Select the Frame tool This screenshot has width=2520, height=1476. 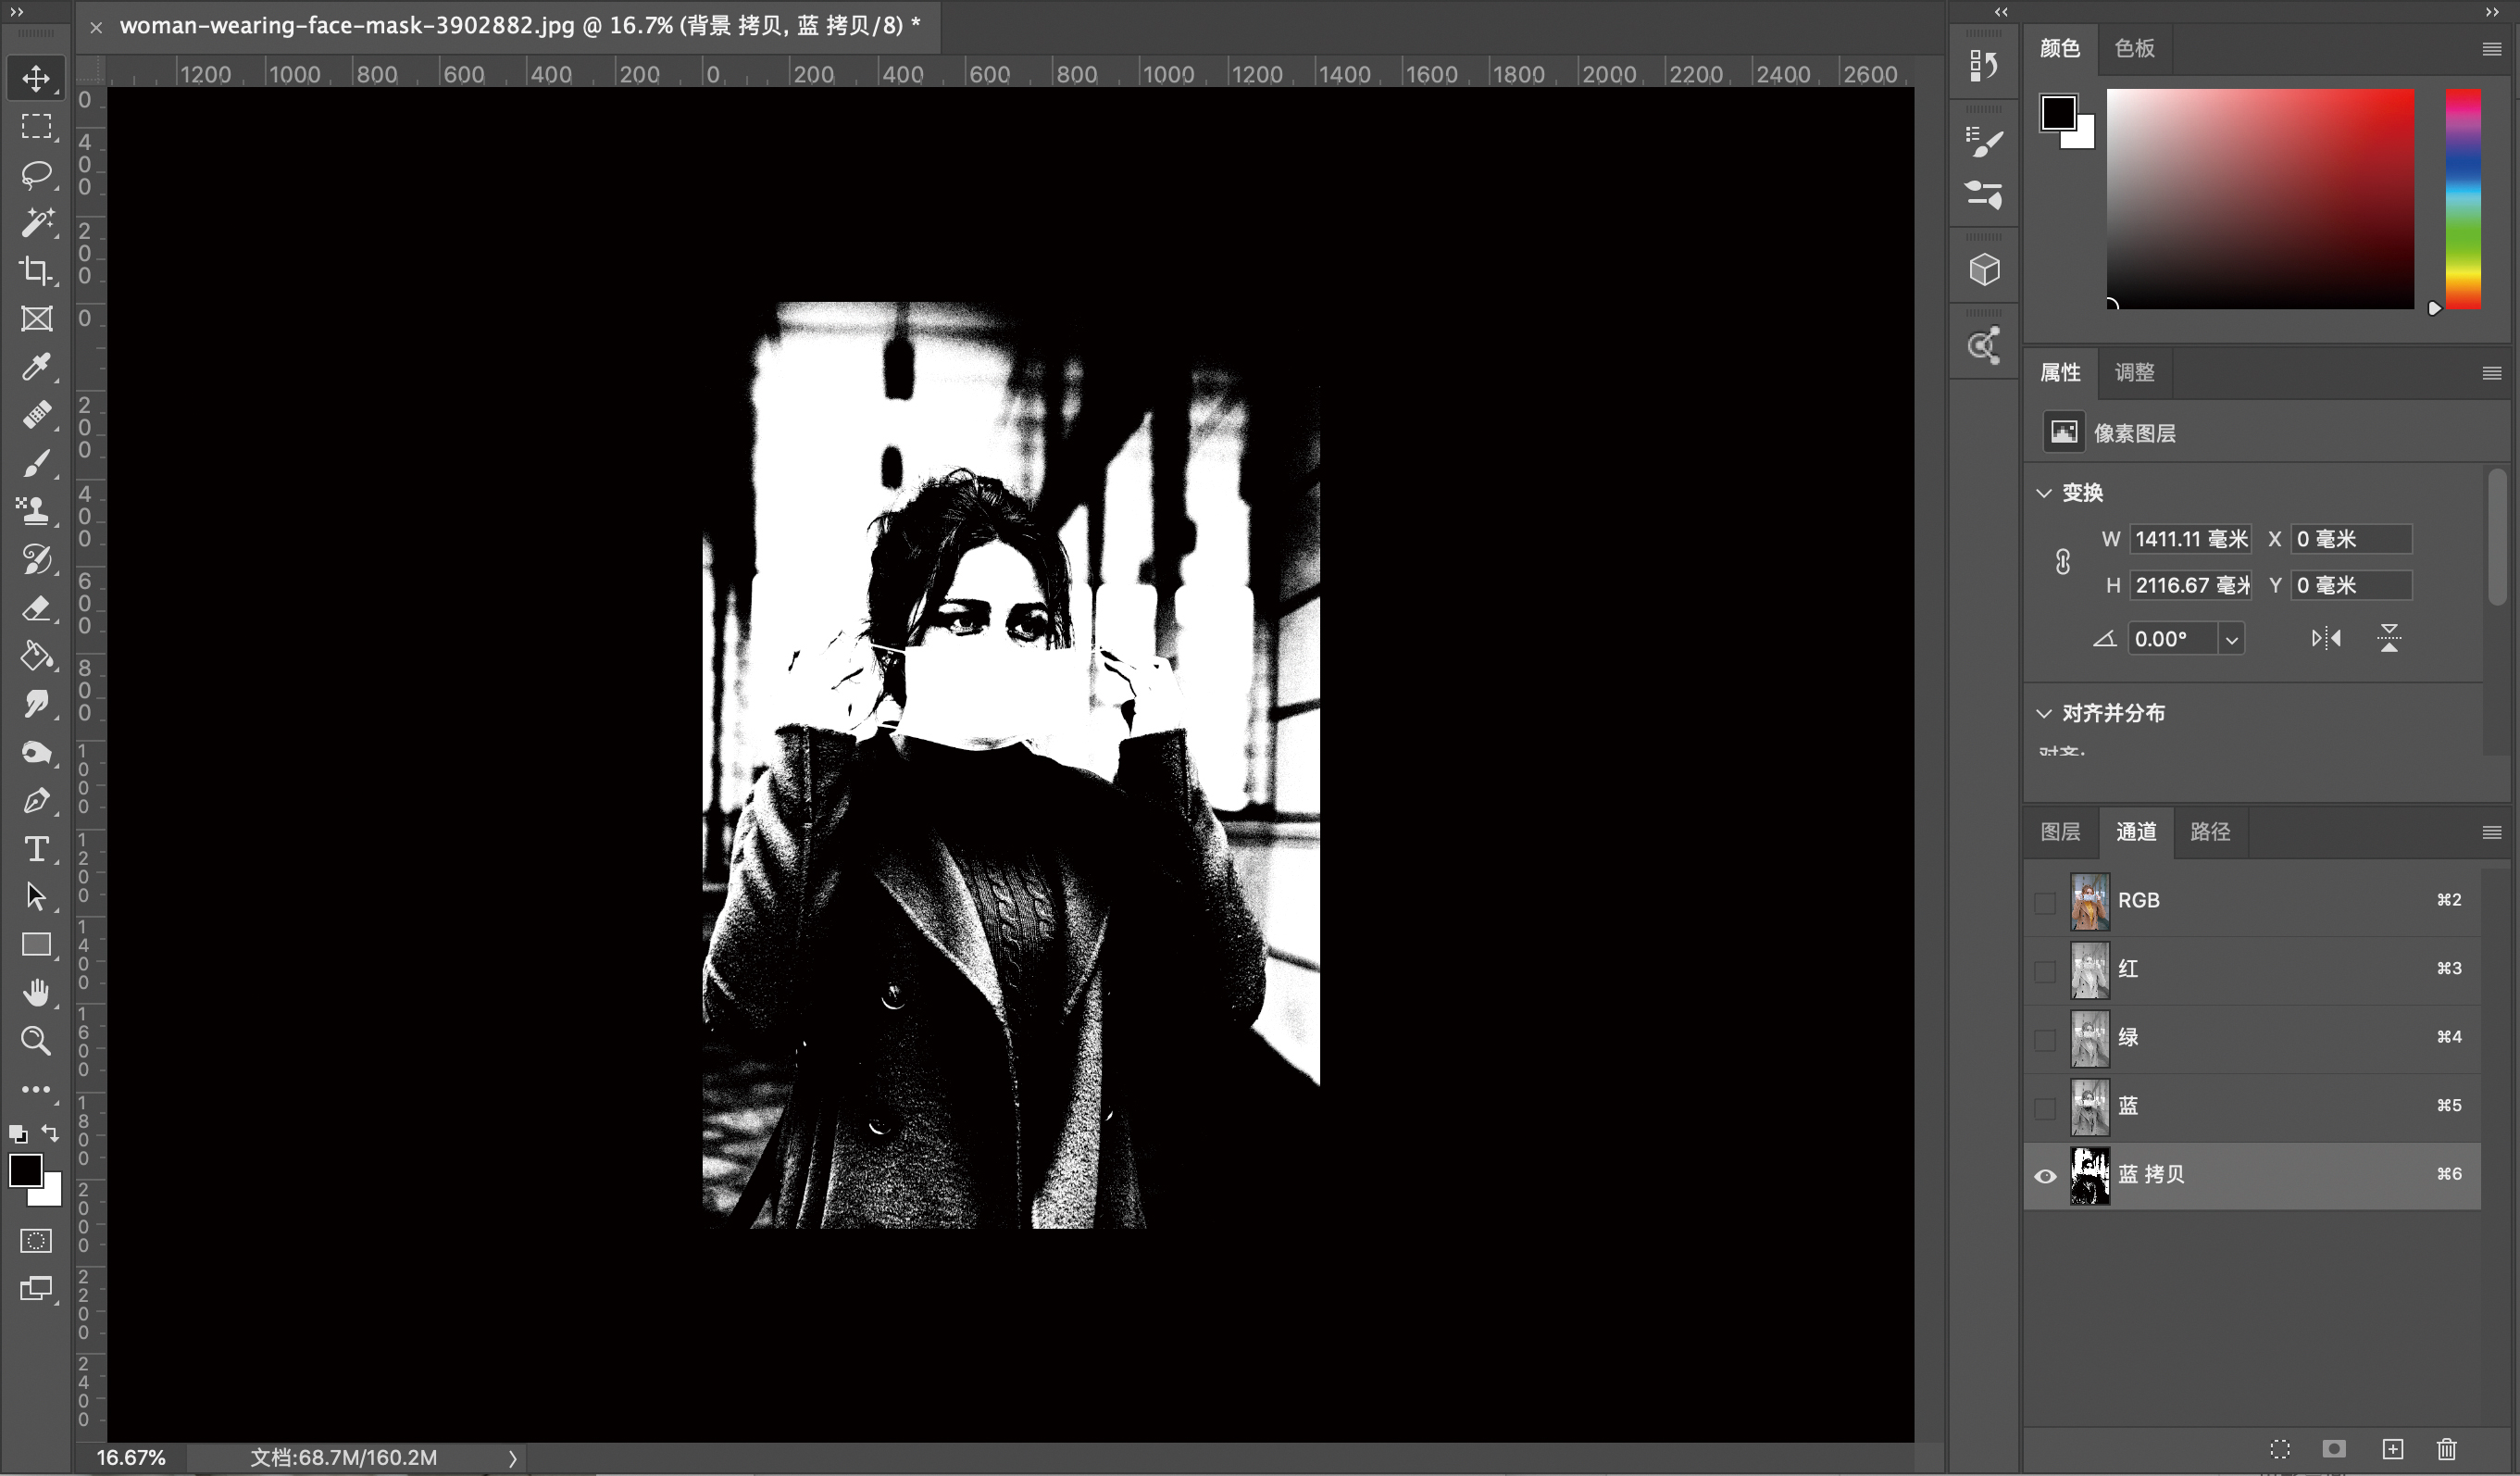coord(37,319)
